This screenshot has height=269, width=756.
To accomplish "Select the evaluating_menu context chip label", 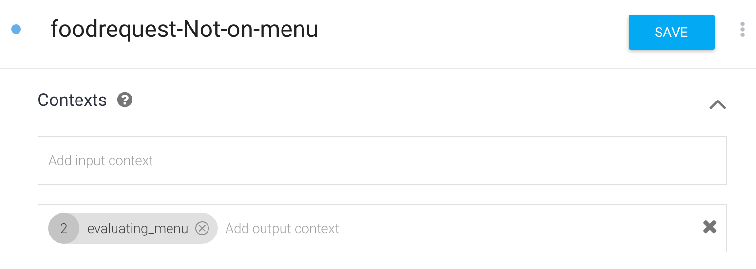I will click(137, 229).
